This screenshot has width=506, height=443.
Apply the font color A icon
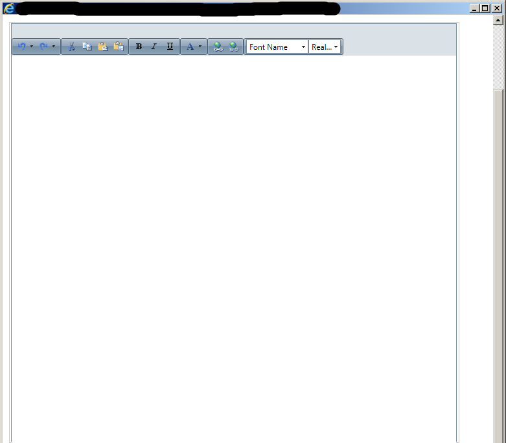(x=190, y=47)
